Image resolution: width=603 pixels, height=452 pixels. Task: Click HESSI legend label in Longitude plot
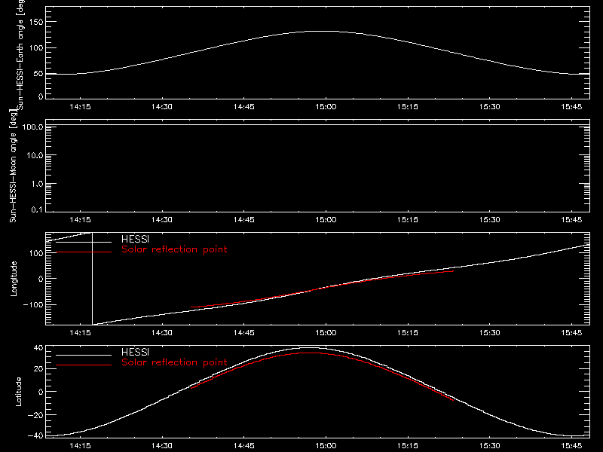tap(135, 239)
